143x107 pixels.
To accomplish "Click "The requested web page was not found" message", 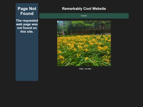I will pos(27,26).
